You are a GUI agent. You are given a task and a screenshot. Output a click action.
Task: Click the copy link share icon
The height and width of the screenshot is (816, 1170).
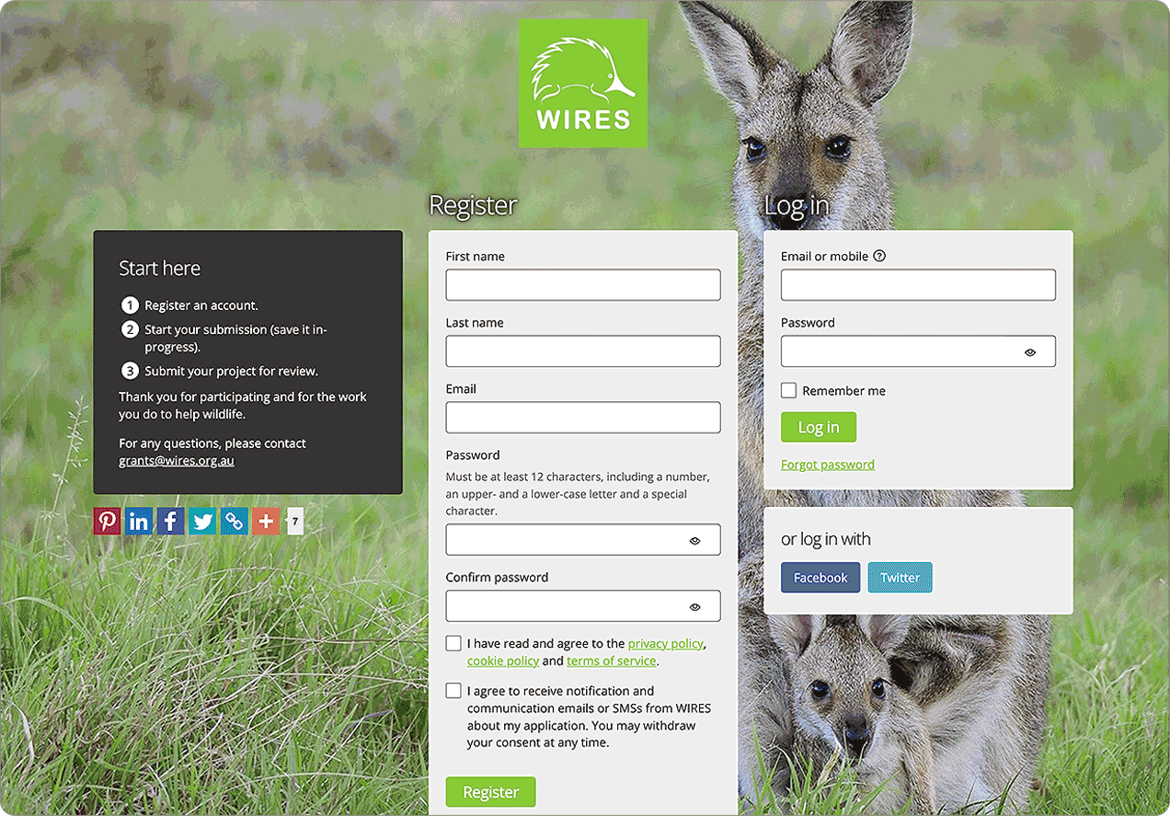[234, 521]
